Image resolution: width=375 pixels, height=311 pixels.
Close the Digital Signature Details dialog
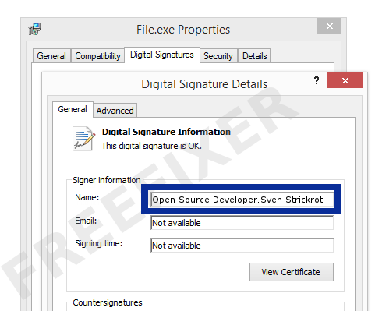pyautogui.click(x=345, y=80)
